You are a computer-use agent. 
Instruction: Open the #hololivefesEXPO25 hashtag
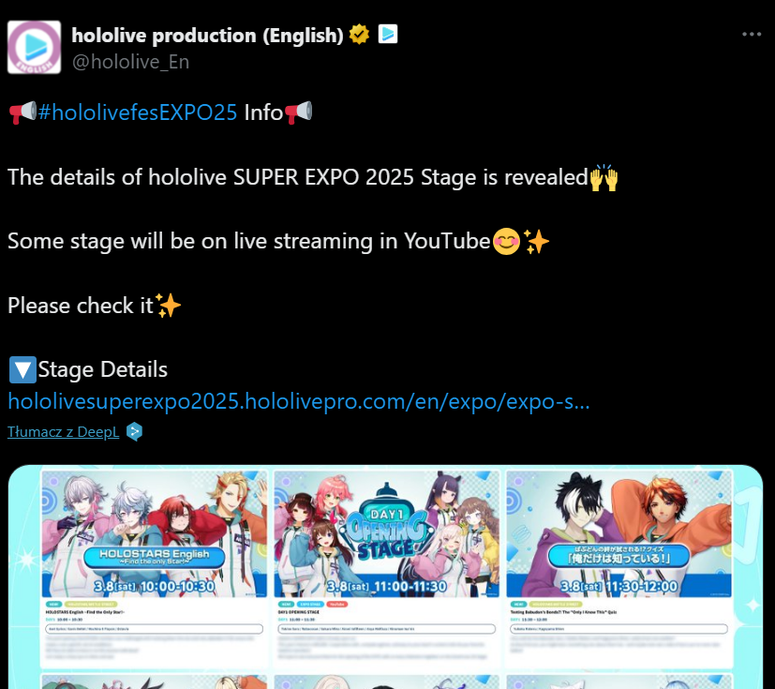[x=138, y=112]
